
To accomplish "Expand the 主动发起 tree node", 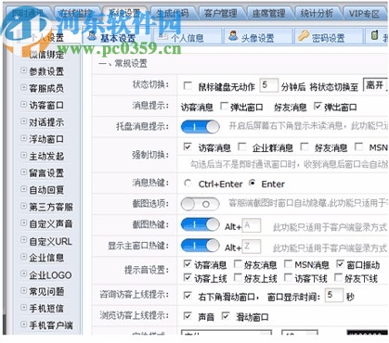I will tap(23, 156).
